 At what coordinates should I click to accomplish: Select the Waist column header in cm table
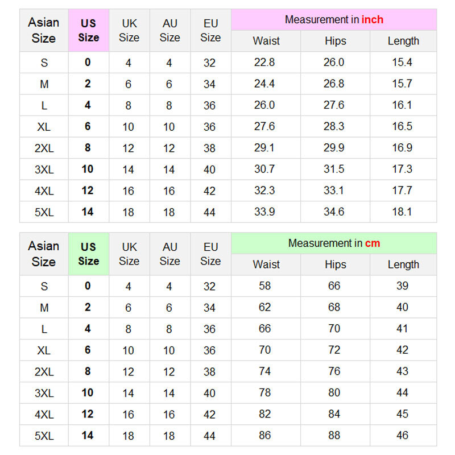coord(266,264)
